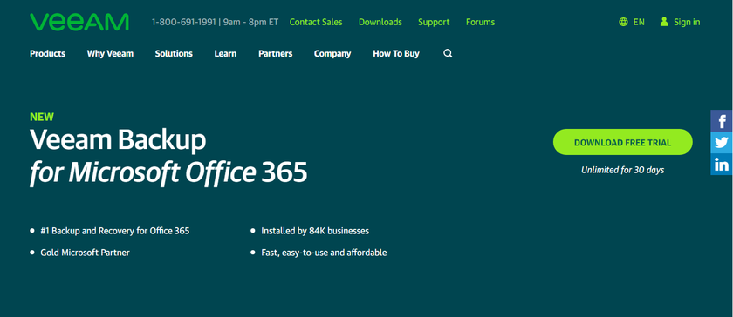
Task: Click '#1 Backup and Recovery for Office 365'
Action: pyautogui.click(x=115, y=231)
